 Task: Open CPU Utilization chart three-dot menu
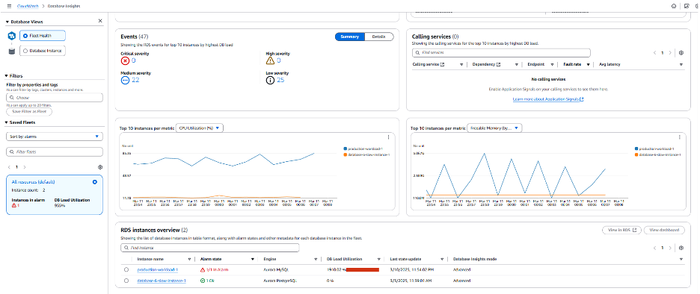pyautogui.click(x=388, y=137)
